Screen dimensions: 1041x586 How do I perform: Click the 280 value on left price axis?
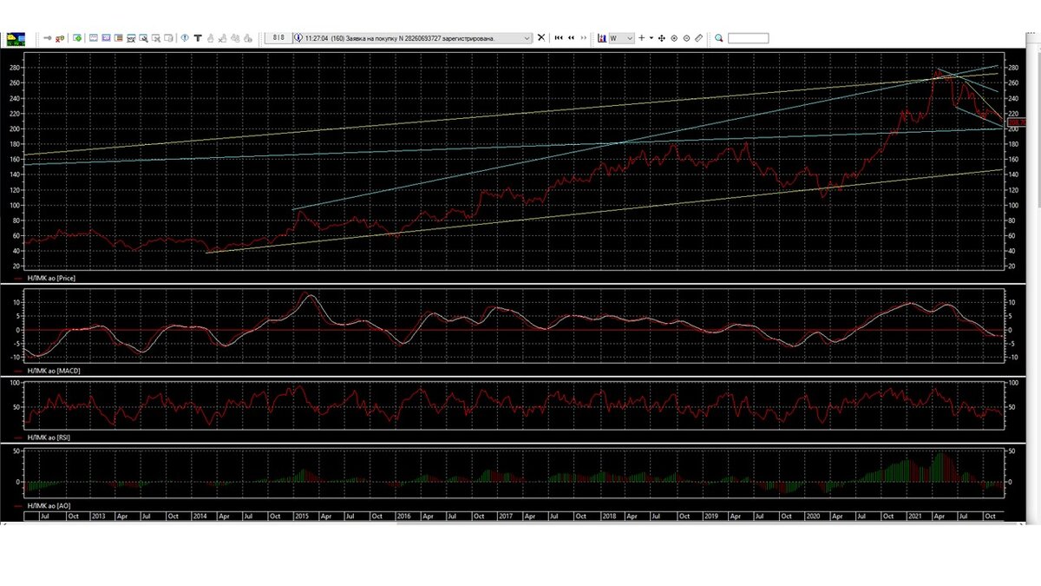tap(15, 68)
